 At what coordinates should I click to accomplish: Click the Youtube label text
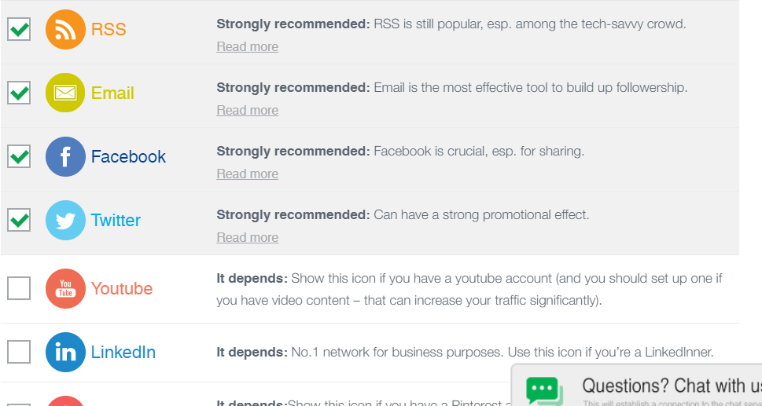[x=122, y=289]
